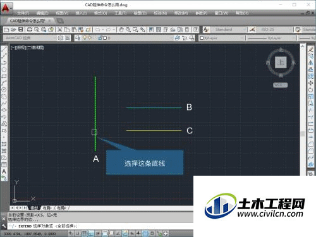Click the new drawing tab button
This screenshot has width=316, height=237.
60,21
